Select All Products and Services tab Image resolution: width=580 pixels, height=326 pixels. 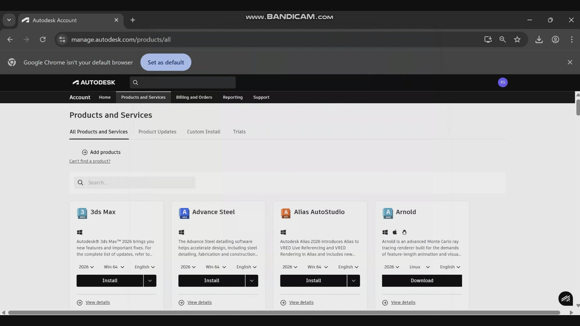pyautogui.click(x=99, y=132)
